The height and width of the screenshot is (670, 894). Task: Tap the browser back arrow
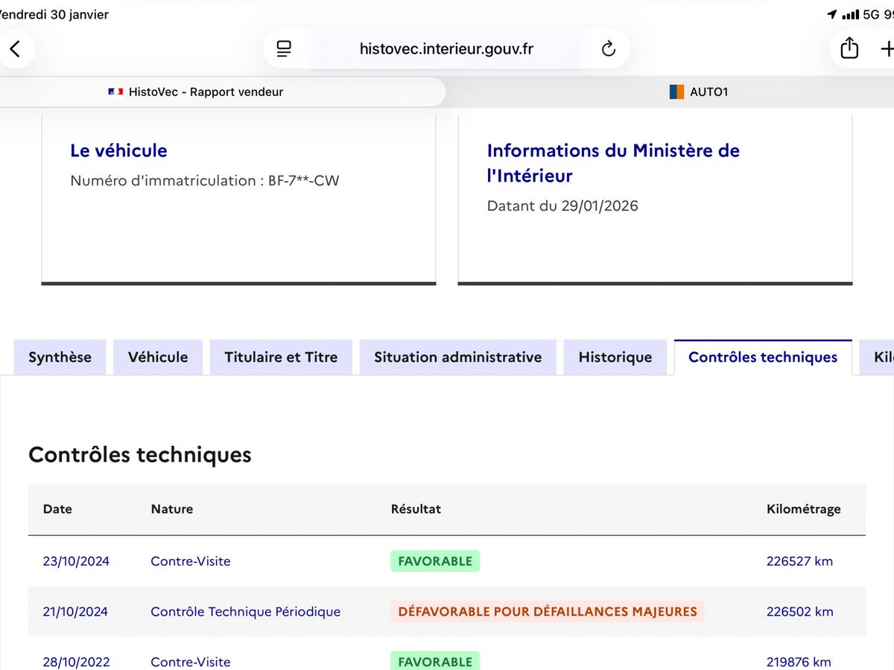14,49
